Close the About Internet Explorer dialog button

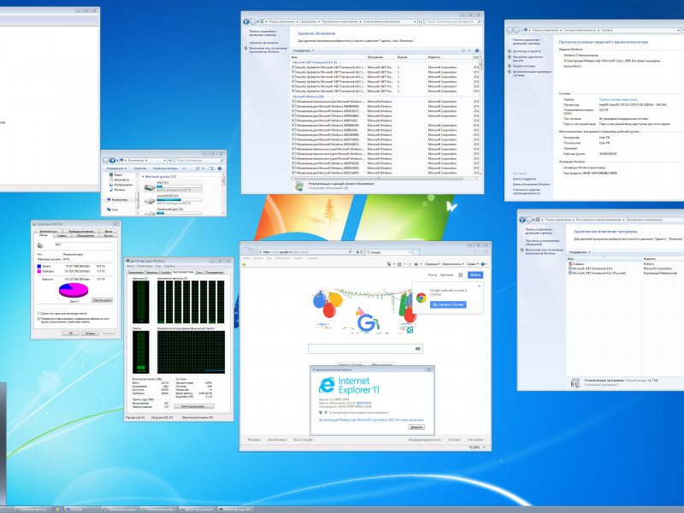416,427
